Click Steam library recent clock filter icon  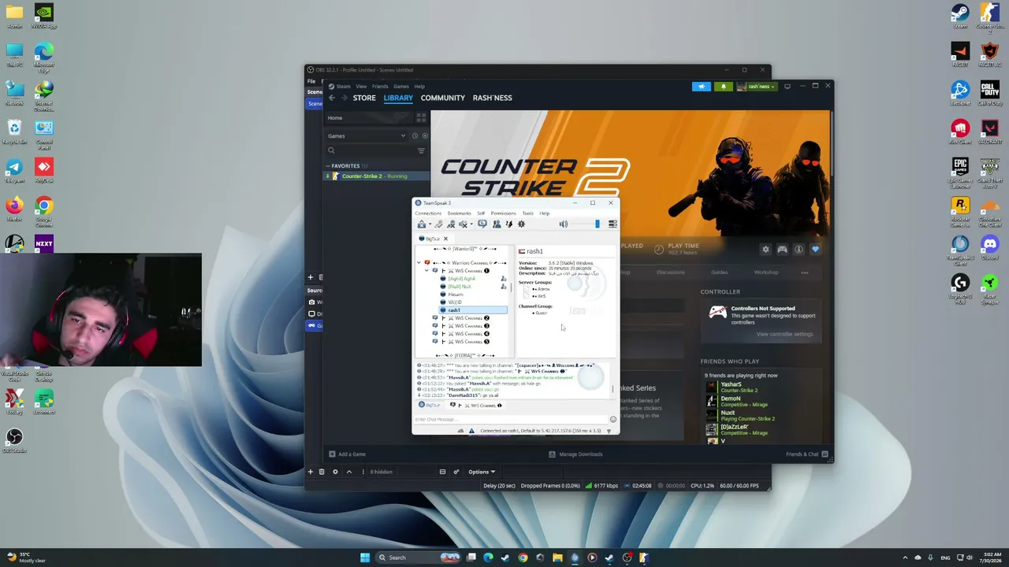coord(415,135)
